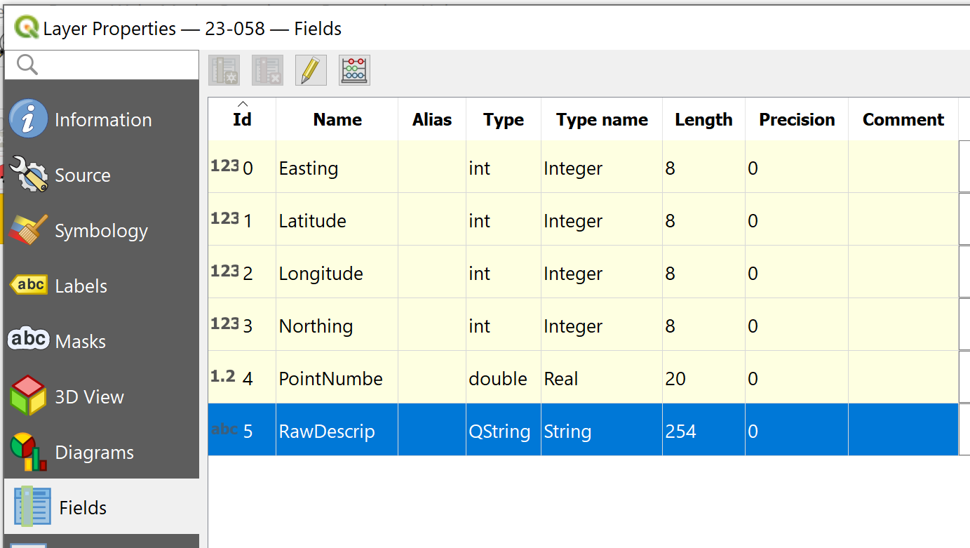Open the Labels abc tab
Screen dimensions: 970x548
(28, 286)
